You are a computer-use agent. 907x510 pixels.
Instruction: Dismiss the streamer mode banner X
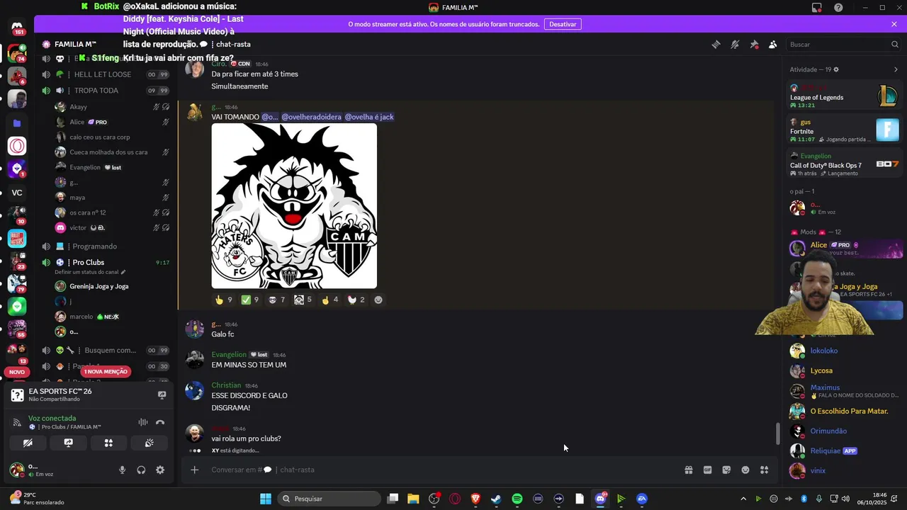point(894,24)
